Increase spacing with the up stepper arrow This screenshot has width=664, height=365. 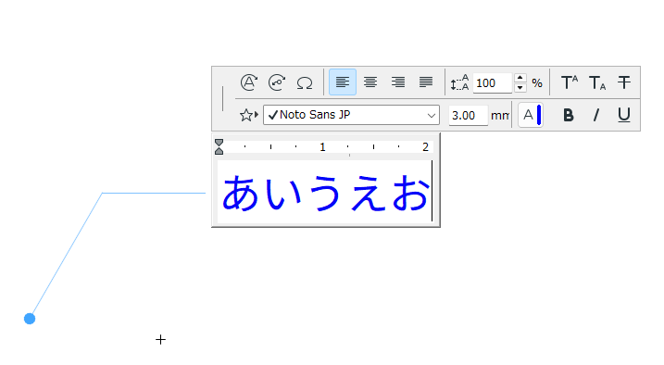(x=520, y=78)
